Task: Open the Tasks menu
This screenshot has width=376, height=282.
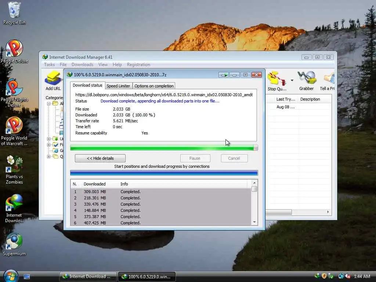Action: pyautogui.click(x=50, y=65)
